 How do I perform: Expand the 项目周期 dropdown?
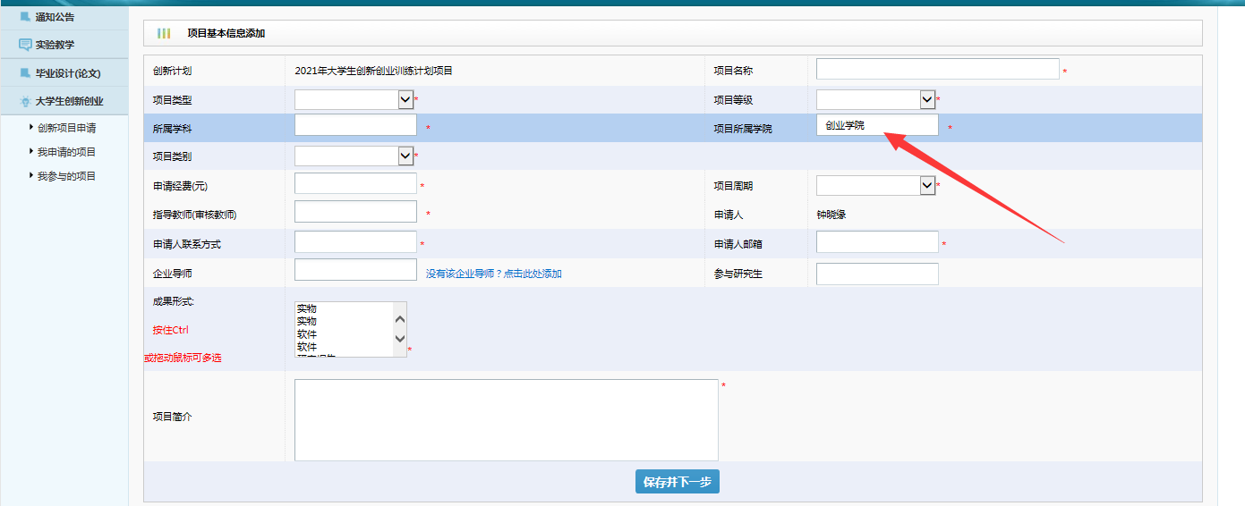875,185
